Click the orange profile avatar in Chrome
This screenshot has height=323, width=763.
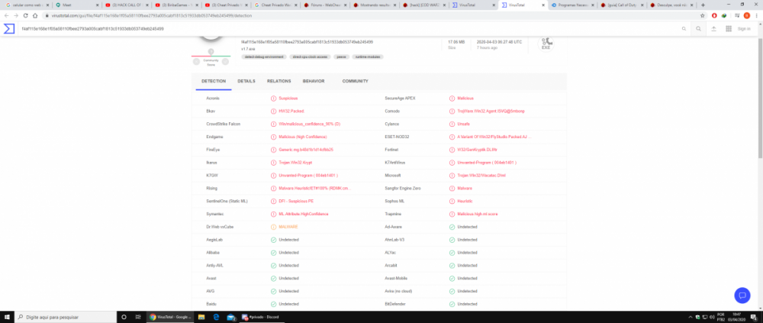point(746,15)
